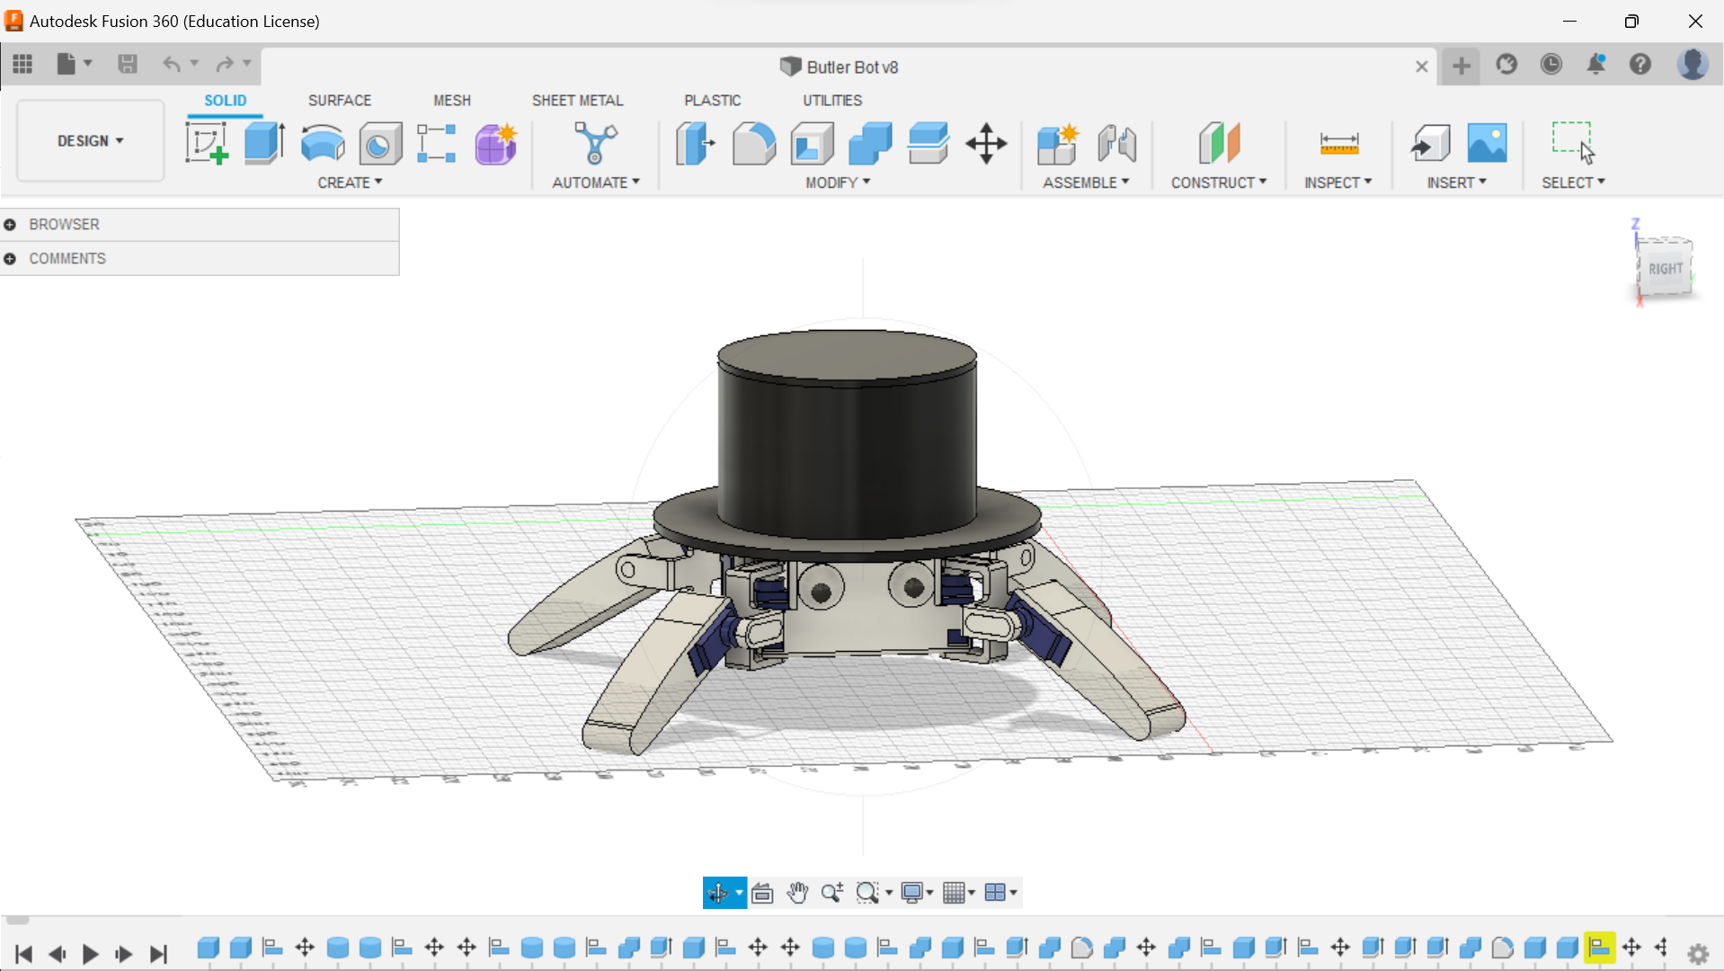Image resolution: width=1724 pixels, height=971 pixels.
Task: Expand the Comments panel
Action: point(10,258)
